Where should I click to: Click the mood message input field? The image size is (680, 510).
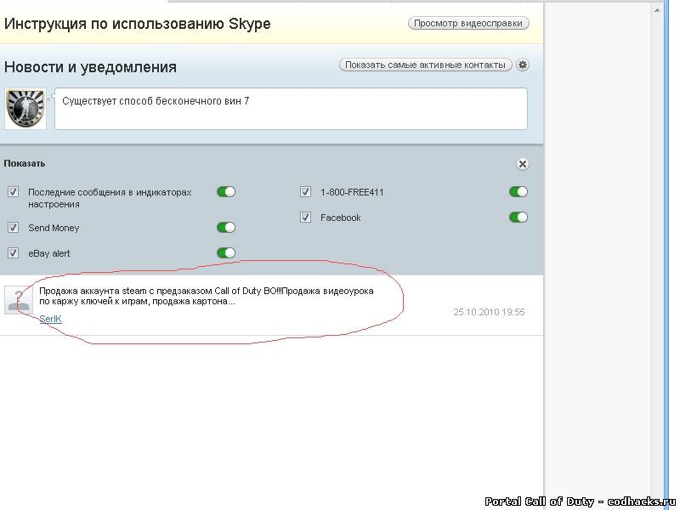291,109
